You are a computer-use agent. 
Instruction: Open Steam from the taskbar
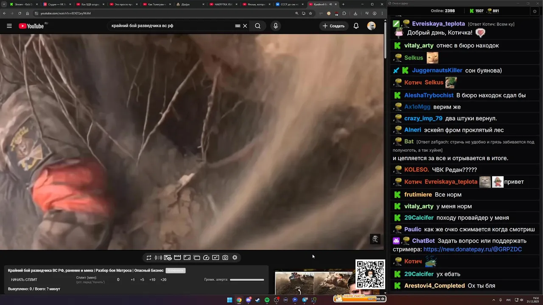pos(258,300)
